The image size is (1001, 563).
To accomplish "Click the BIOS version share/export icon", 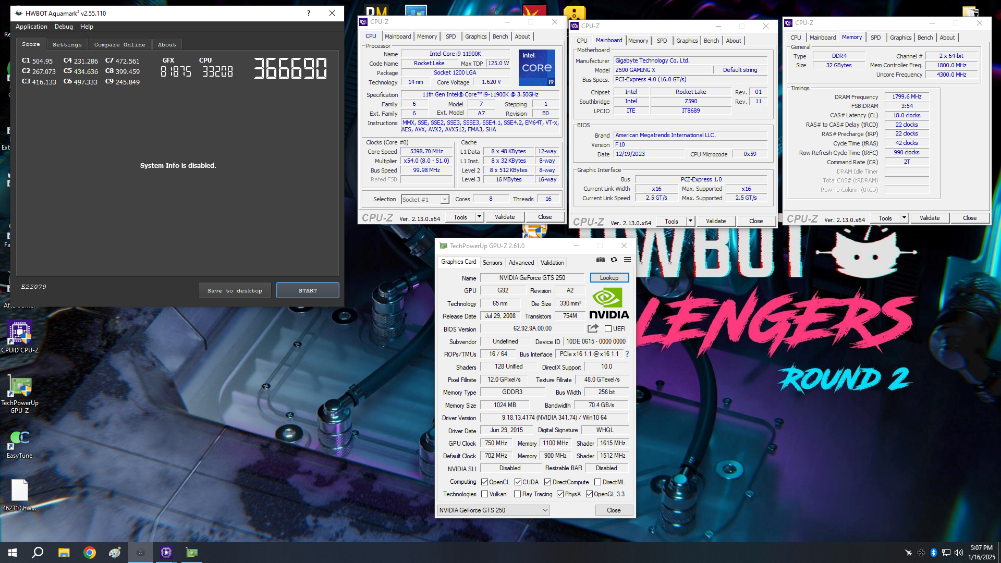I will 593,328.
